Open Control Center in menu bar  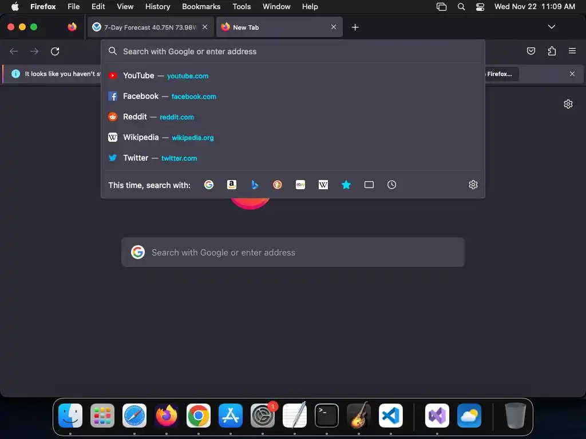pyautogui.click(x=480, y=7)
